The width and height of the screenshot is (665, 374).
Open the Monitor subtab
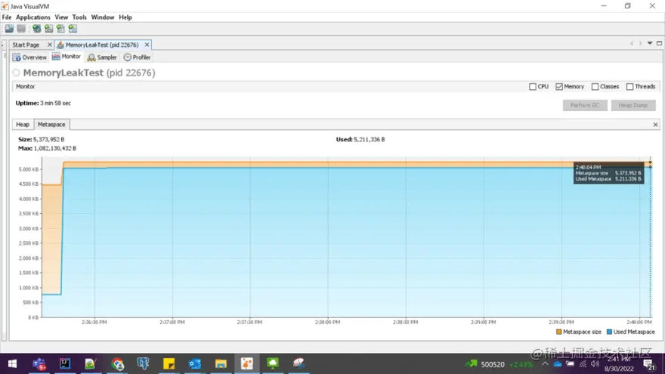(x=66, y=57)
